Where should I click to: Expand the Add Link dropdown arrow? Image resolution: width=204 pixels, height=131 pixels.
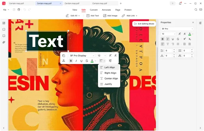[137, 16]
